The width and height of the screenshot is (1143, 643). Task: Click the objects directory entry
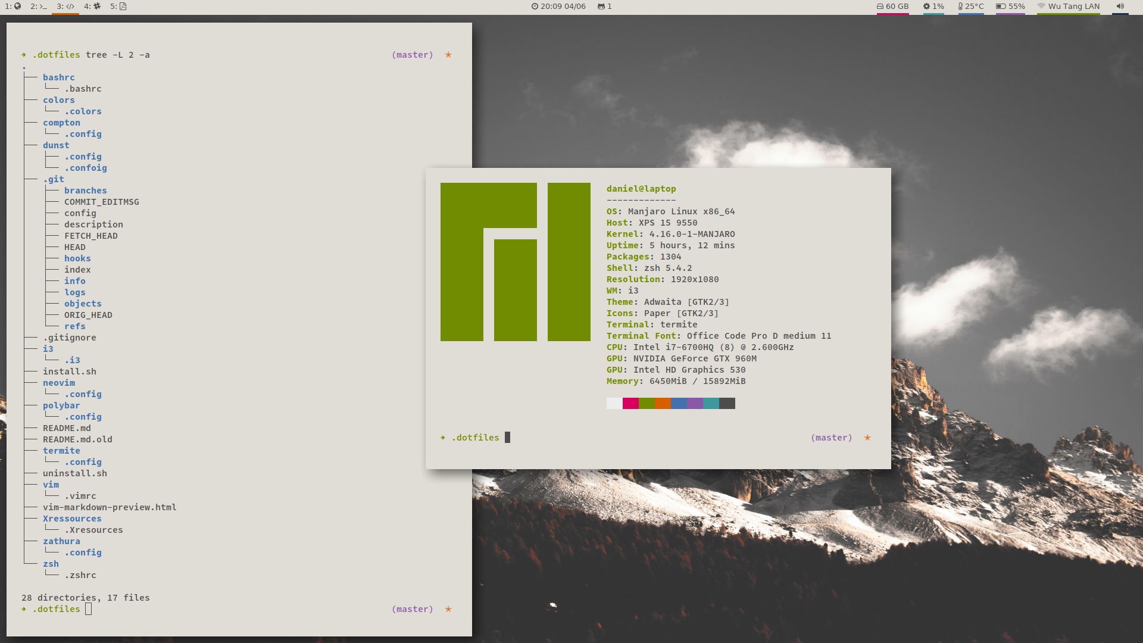click(83, 304)
